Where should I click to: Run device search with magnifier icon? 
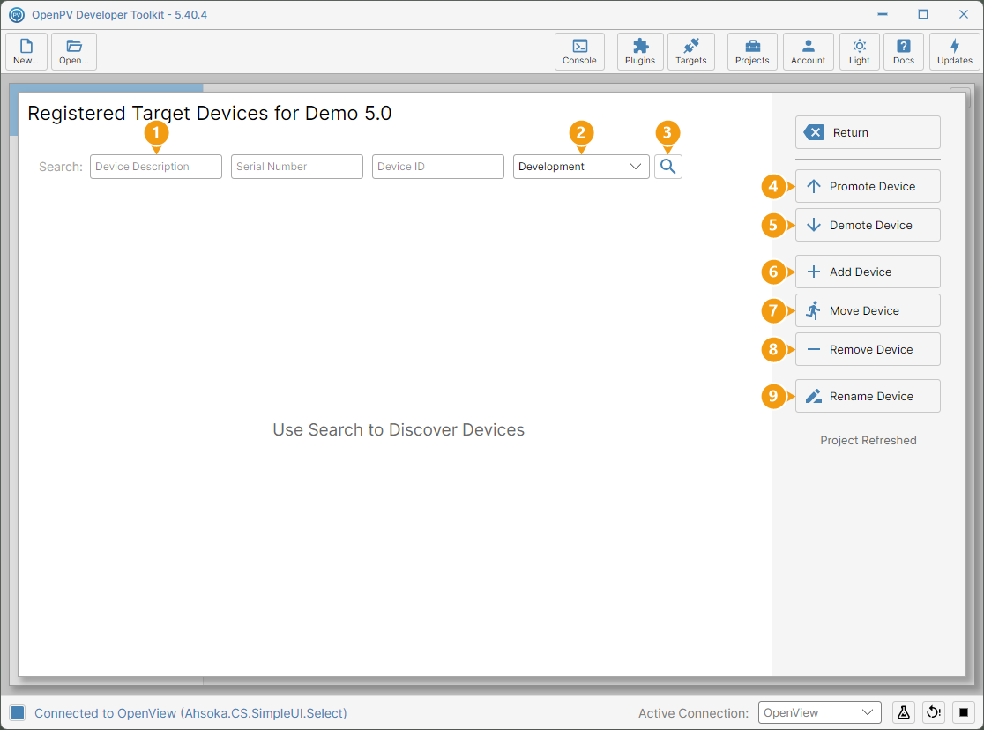pyautogui.click(x=667, y=167)
